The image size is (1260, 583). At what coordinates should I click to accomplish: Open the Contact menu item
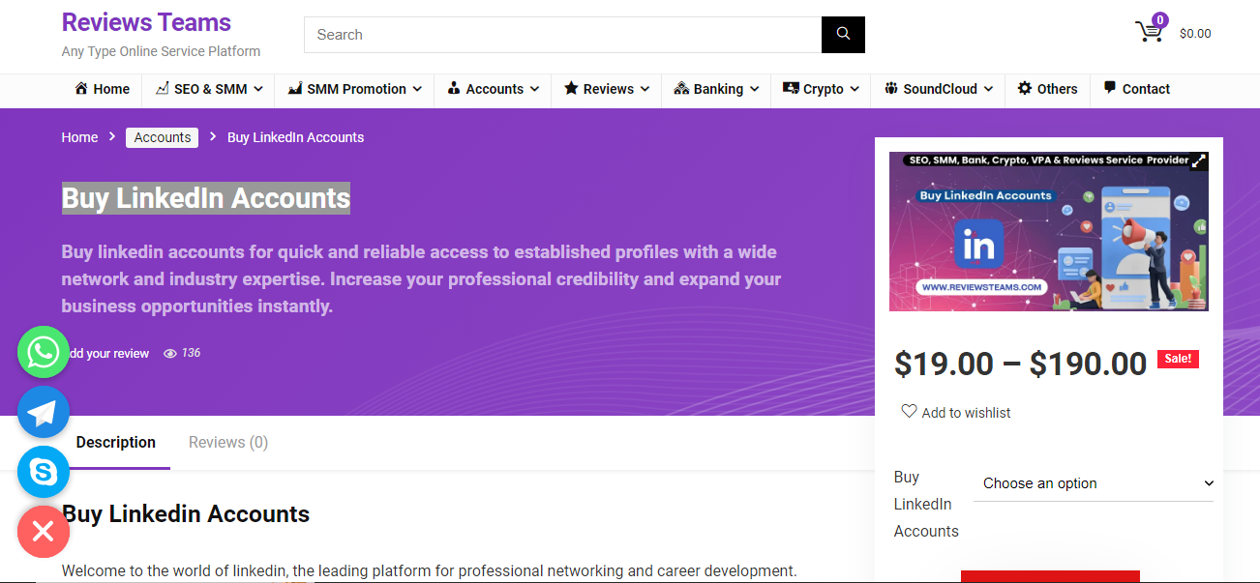(1137, 89)
